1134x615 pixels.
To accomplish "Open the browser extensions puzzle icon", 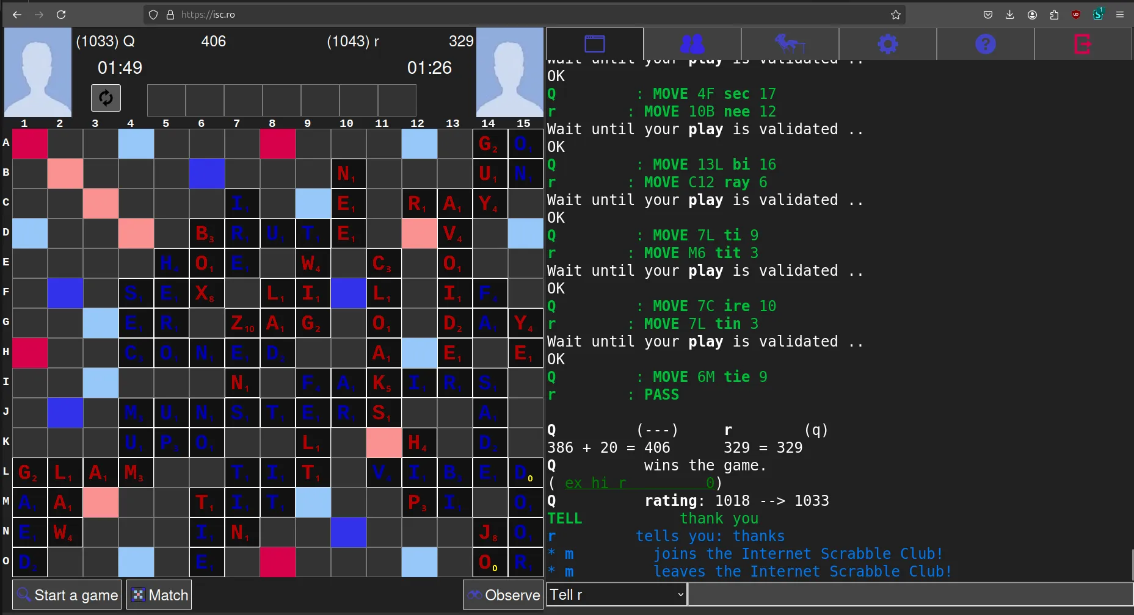I will [1054, 15].
